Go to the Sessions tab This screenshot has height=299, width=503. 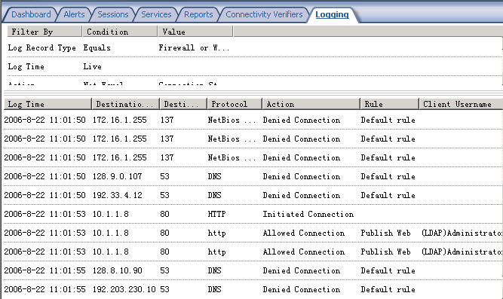113,14
